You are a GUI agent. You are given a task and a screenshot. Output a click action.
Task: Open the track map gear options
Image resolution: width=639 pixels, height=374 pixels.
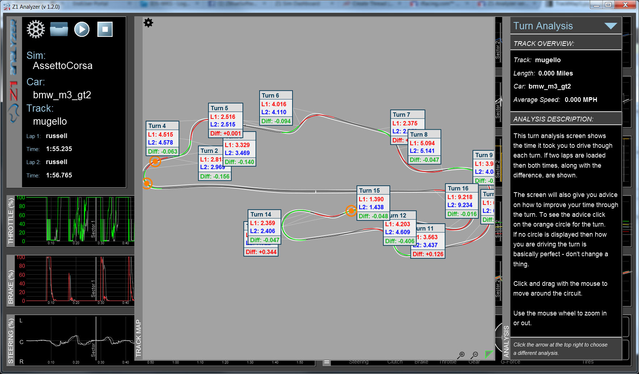point(148,23)
